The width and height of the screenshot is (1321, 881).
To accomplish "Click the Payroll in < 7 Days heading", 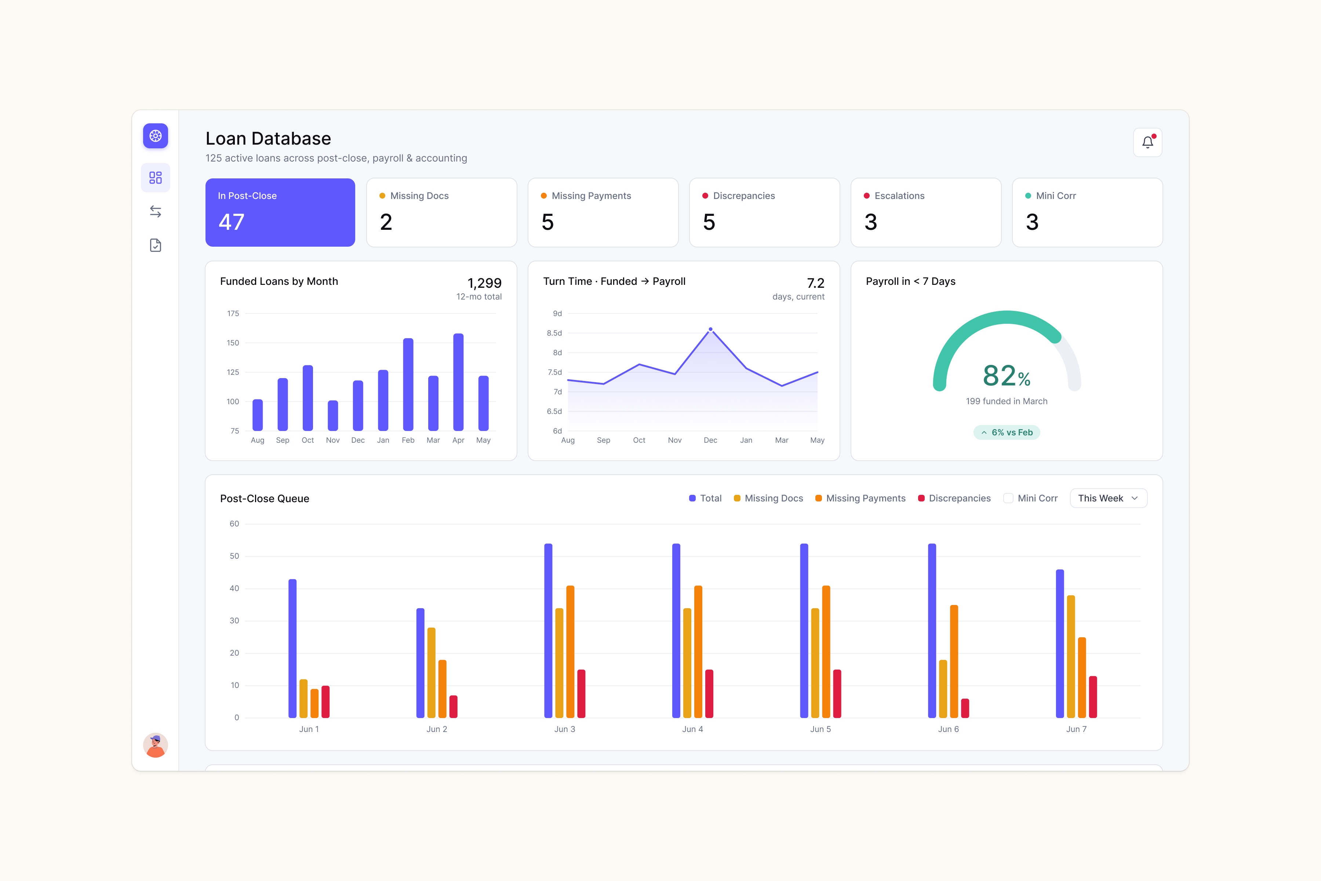I will click(910, 281).
